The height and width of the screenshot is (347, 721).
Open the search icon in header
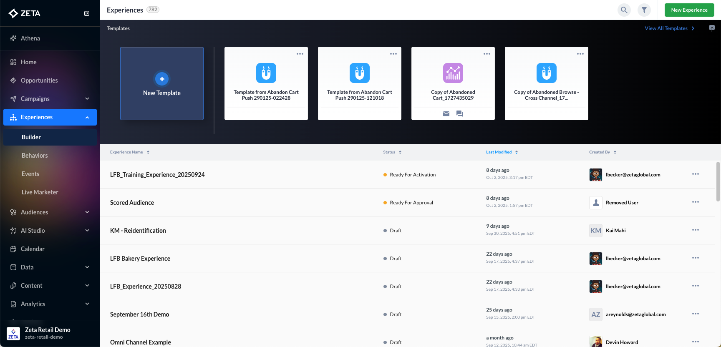(x=624, y=10)
